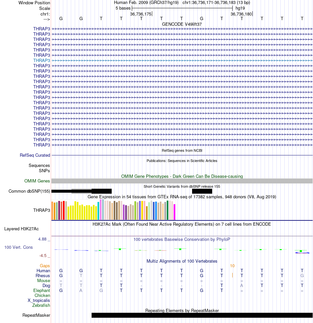This screenshot has width=313, height=323.
Task: Click the Zebrafish alignment row label
Action: 41,305
